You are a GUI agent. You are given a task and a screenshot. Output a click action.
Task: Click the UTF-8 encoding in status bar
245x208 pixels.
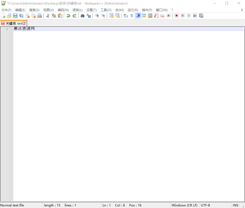coord(205,205)
